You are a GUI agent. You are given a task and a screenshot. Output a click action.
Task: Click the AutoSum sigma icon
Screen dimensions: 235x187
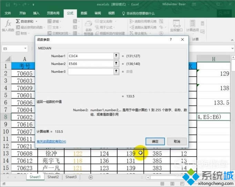[18, 21]
